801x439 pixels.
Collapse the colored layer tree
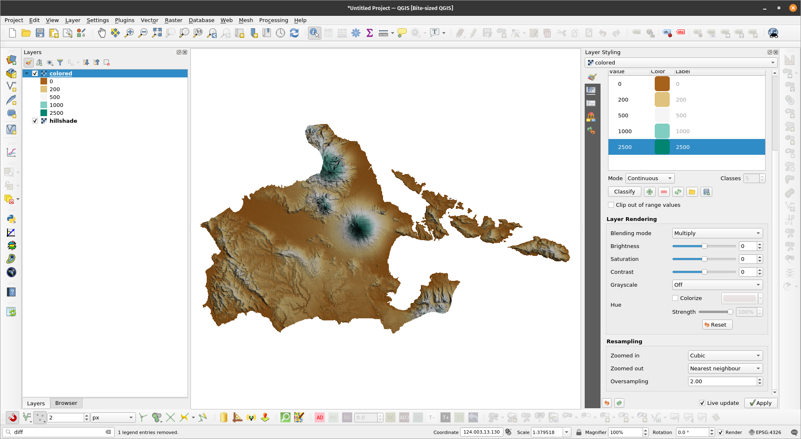pos(27,74)
